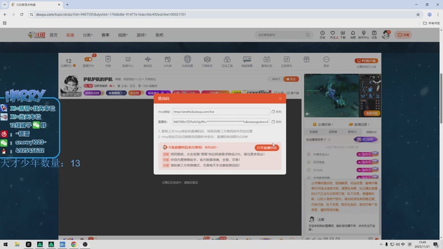This screenshot has height=249, width=443.
Task: Open 数据中心 data center icon
Action: (128, 61)
